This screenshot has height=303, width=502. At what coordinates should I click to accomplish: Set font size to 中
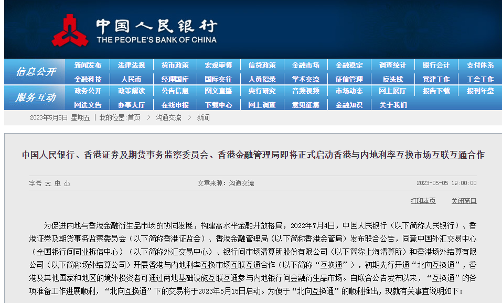coord(58,183)
